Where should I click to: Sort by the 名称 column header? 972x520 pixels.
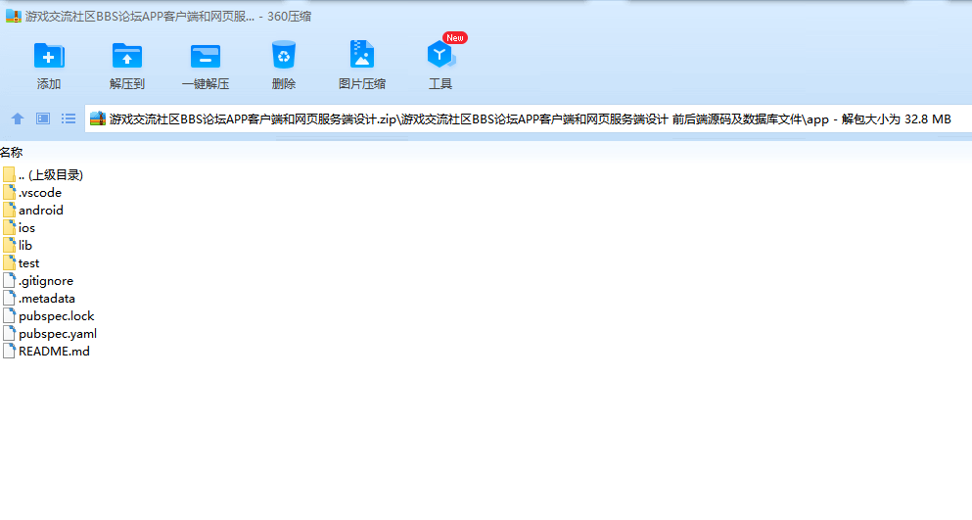click(x=11, y=153)
